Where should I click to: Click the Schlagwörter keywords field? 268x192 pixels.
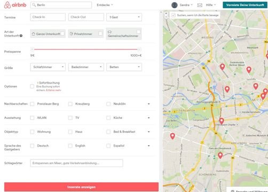[76, 163]
